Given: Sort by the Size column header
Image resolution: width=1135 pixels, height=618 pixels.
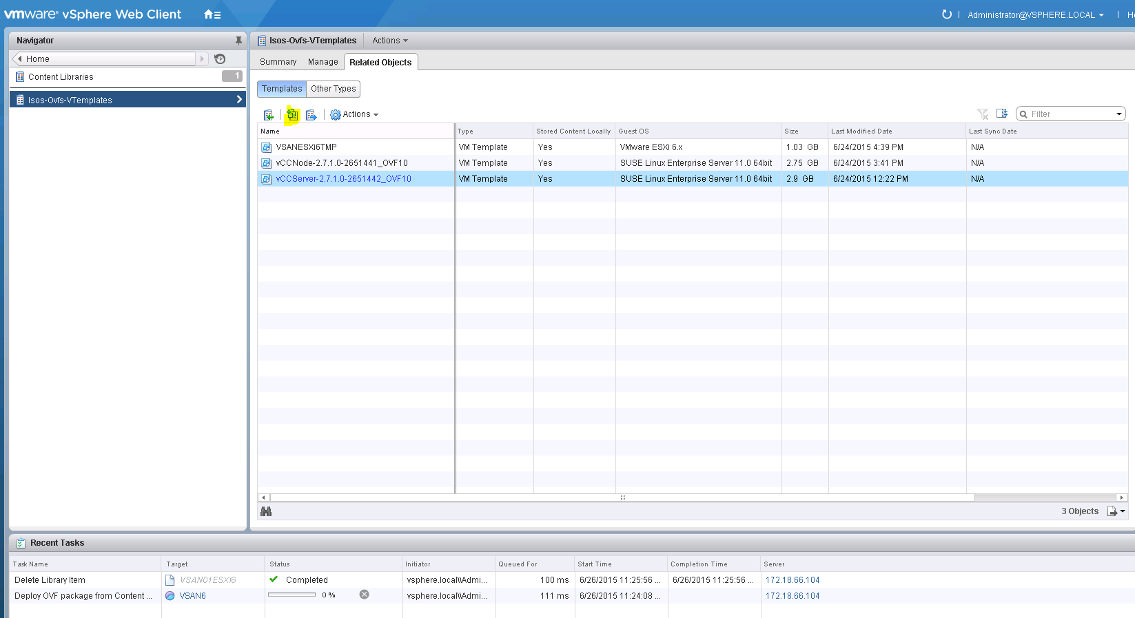Looking at the screenshot, I should [x=805, y=131].
